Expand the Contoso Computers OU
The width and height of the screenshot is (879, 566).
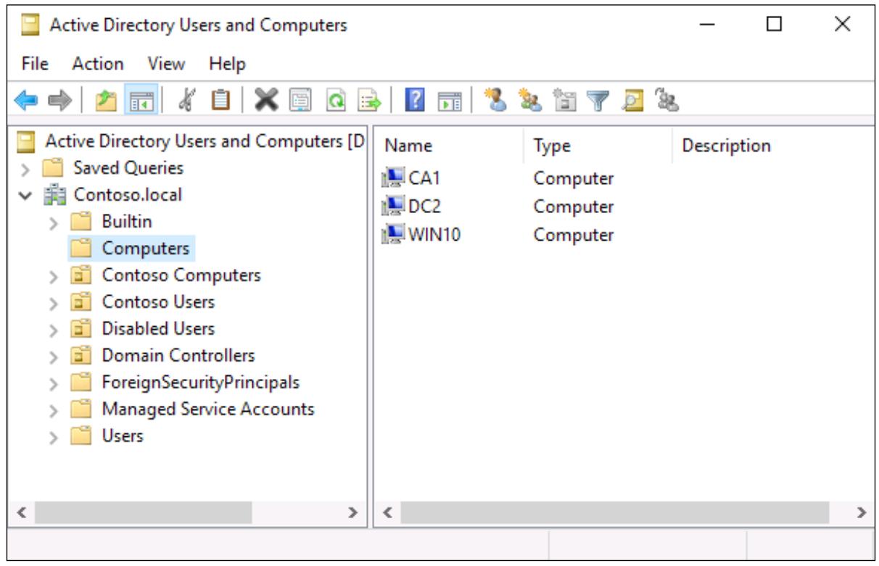point(54,275)
